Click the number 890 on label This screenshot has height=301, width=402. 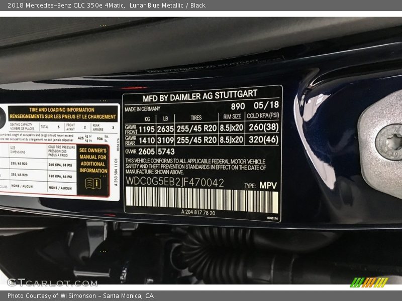[238, 106]
